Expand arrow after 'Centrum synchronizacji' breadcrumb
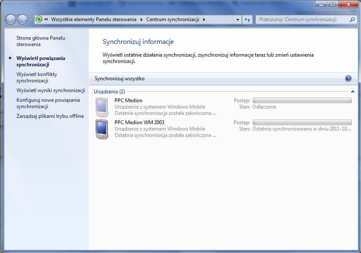Viewport: 361px width, 253px height. tap(204, 19)
